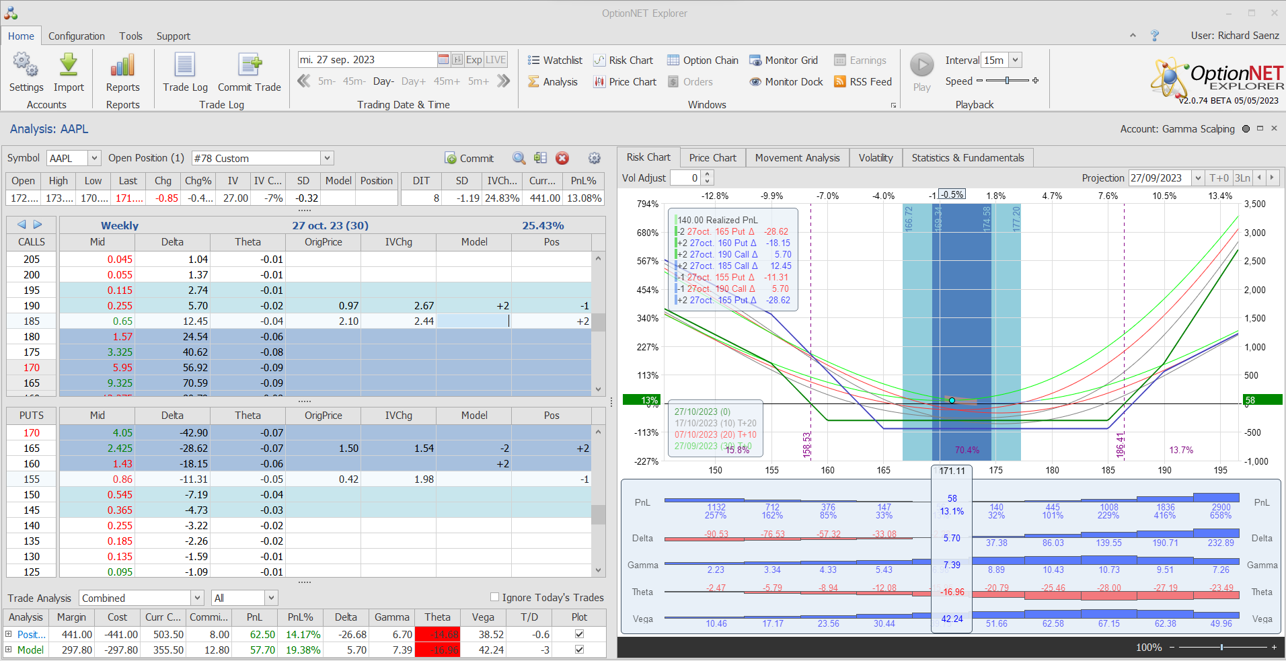Switch to the Configuration ribbon tab
1286x661 pixels.
[77, 36]
